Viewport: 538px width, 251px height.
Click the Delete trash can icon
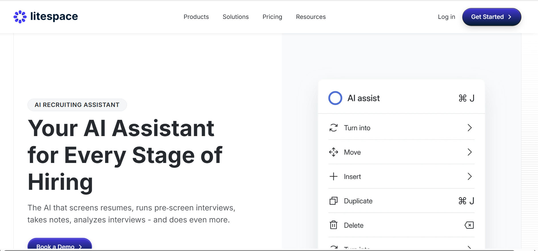point(333,225)
